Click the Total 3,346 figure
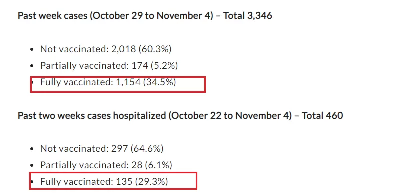 tap(248, 16)
